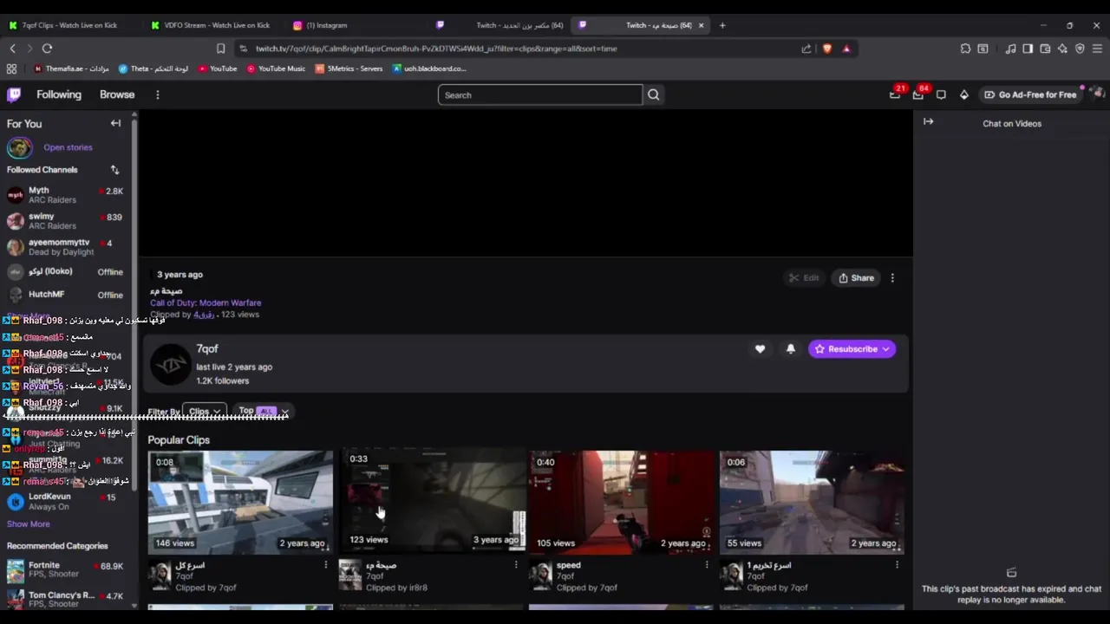
Task: Open notifications inbox with badge 64
Action: tap(918, 94)
